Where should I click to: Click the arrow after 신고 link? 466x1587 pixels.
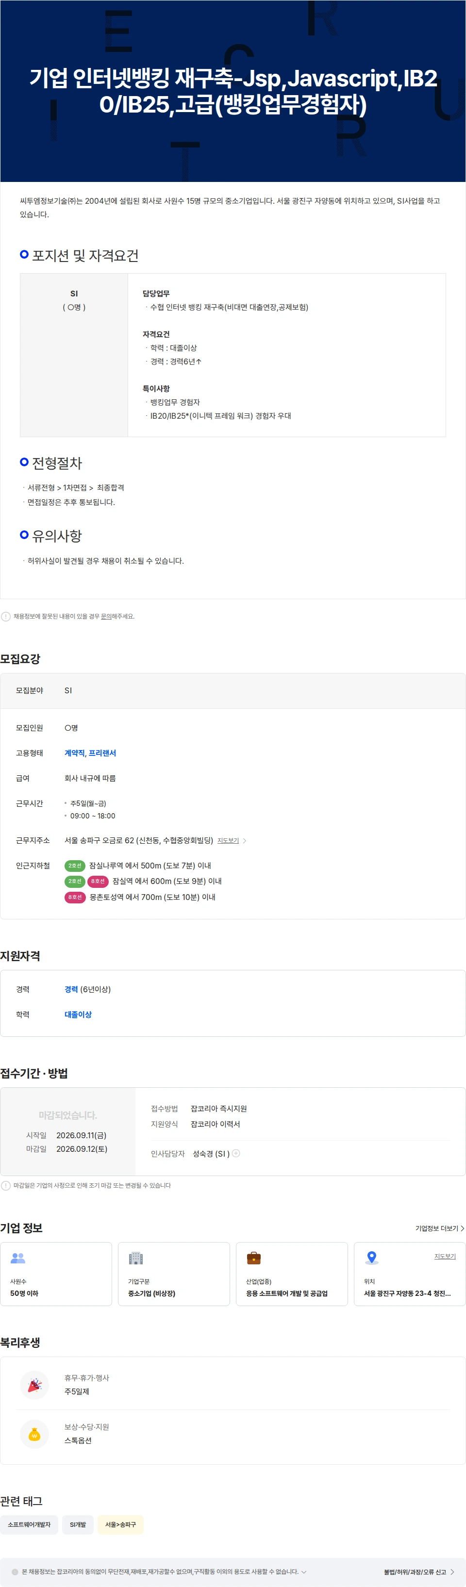tap(452, 1572)
